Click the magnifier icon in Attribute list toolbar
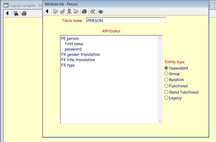216x142 pixels. [x=93, y=12]
